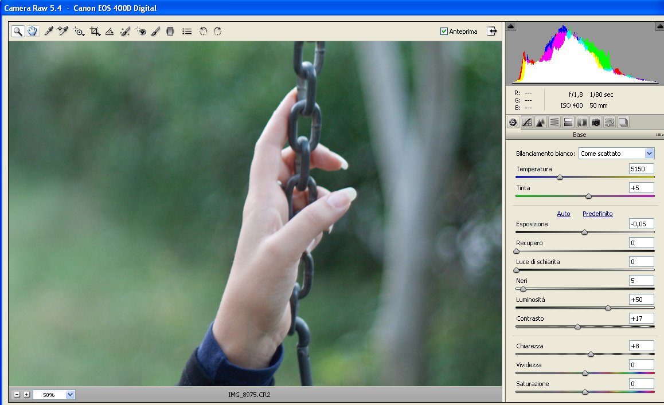
Task: Select the Zoom tool in the toolbar
Action: coord(18,32)
